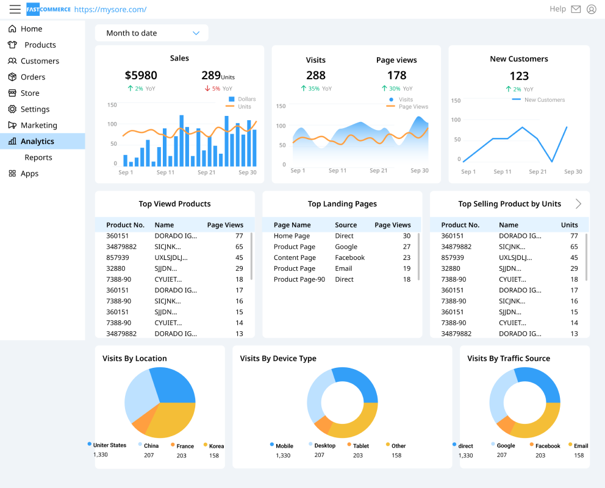The width and height of the screenshot is (605, 488).
Task: Open the mysore.com URL link
Action: [110, 9]
